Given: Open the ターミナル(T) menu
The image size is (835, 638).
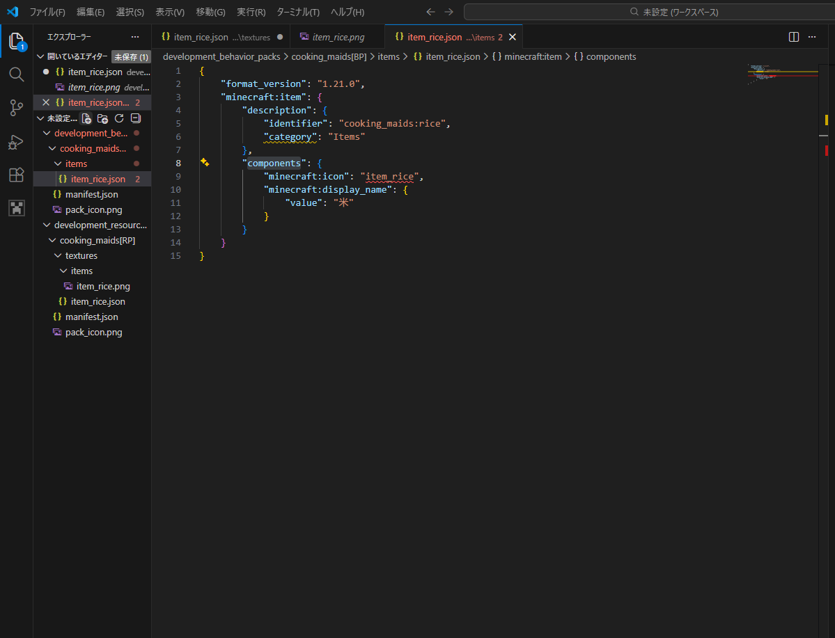Looking at the screenshot, I should (x=297, y=12).
